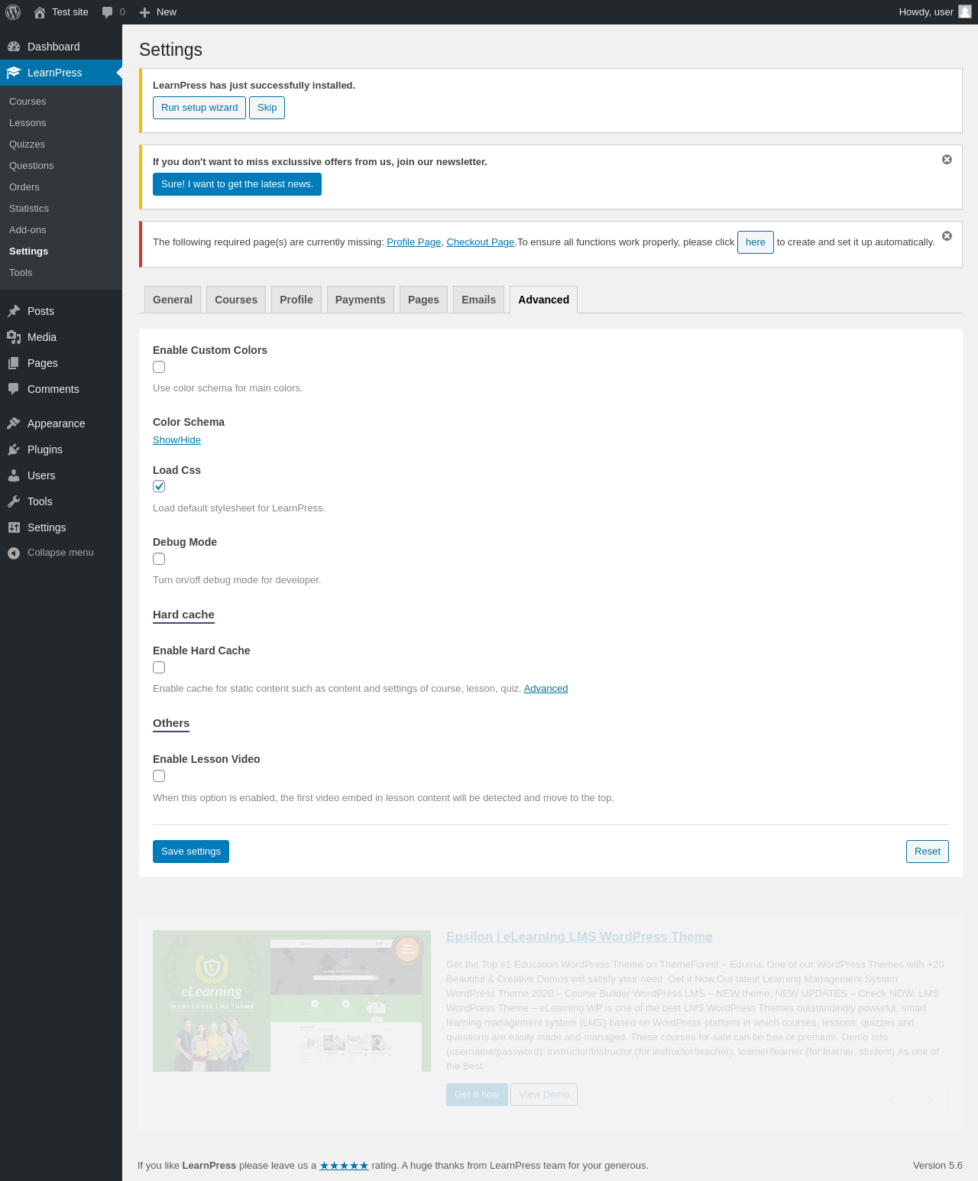Select the Pages settings tab
The image size is (978, 1181).
tap(423, 300)
